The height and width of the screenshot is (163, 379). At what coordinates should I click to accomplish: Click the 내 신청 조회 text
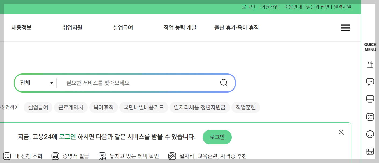(x=28, y=156)
